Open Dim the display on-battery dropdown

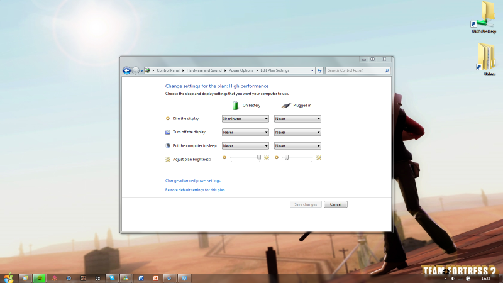click(245, 119)
